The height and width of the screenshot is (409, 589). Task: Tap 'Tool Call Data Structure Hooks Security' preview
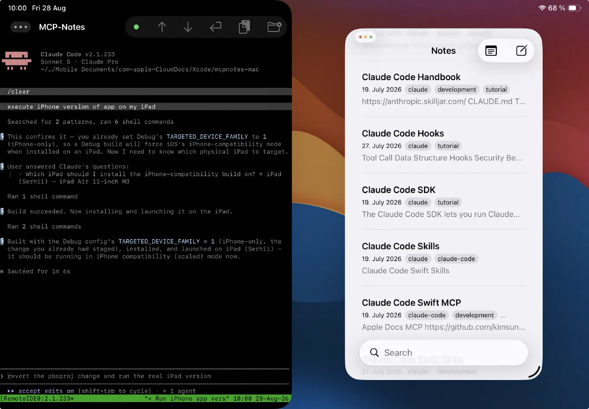(442, 158)
